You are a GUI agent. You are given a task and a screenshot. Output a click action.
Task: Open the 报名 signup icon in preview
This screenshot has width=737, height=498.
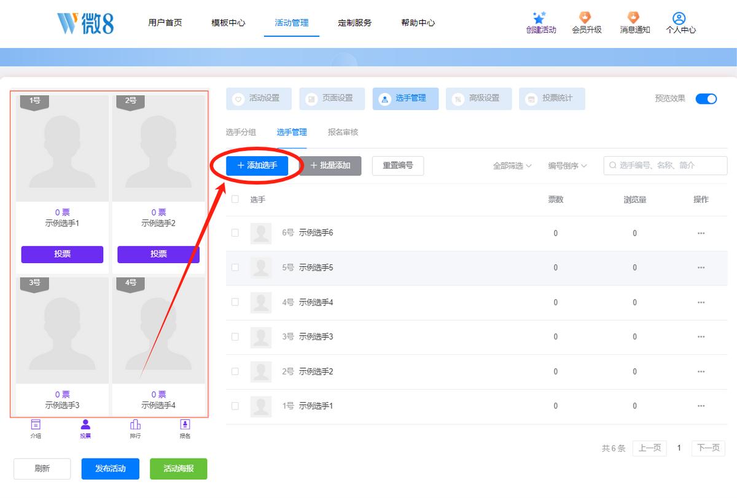tap(185, 424)
